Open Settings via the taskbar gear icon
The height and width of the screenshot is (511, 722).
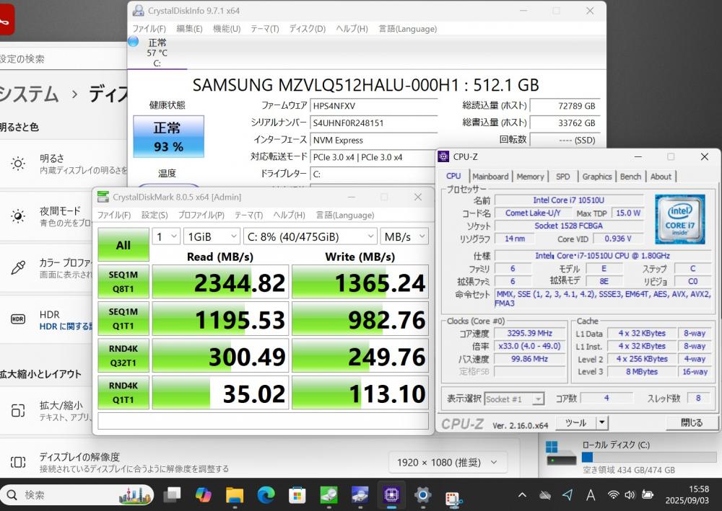click(422, 495)
